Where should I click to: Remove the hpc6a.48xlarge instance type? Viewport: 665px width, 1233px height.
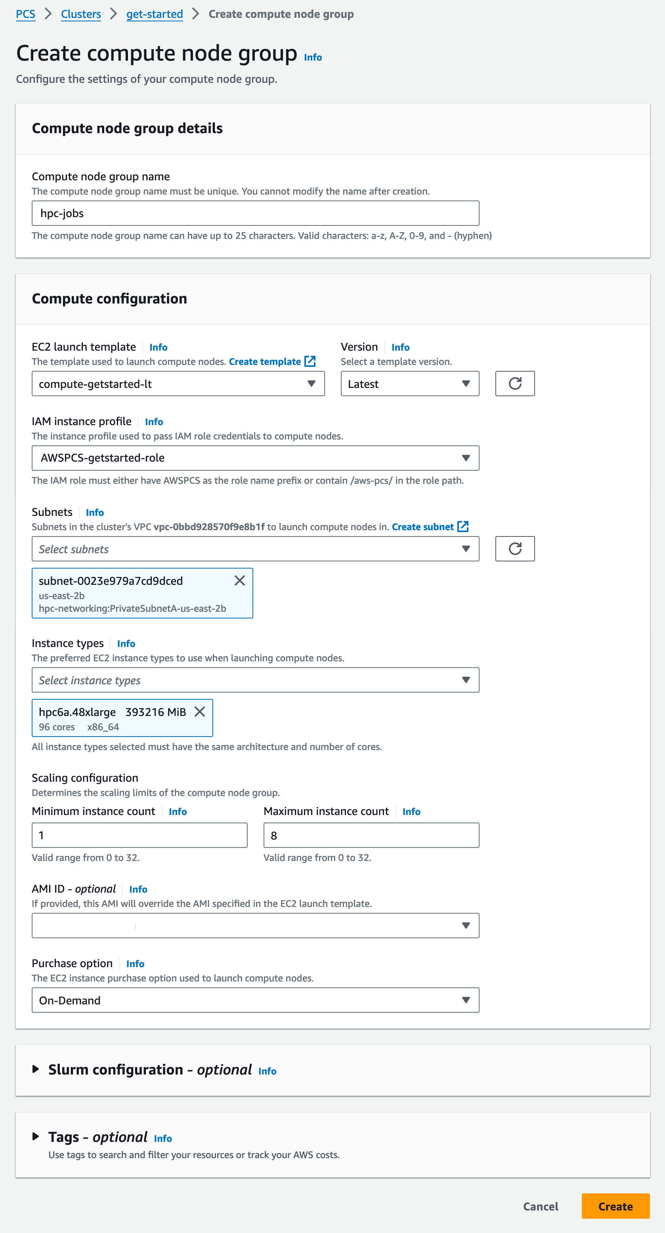(200, 712)
